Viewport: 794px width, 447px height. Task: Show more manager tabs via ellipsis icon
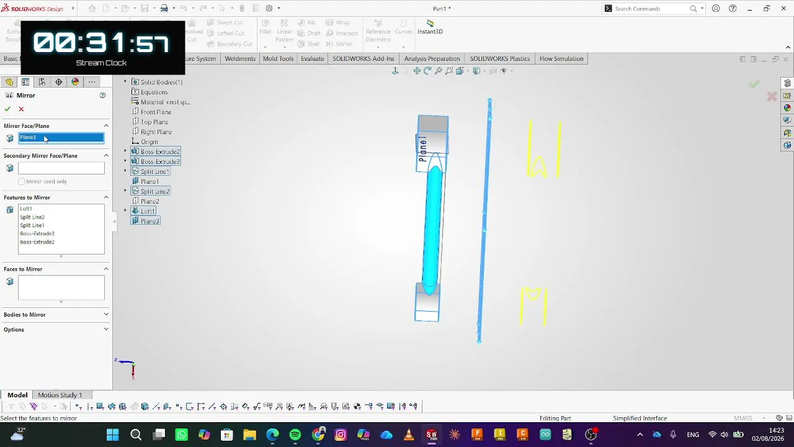[x=92, y=82]
